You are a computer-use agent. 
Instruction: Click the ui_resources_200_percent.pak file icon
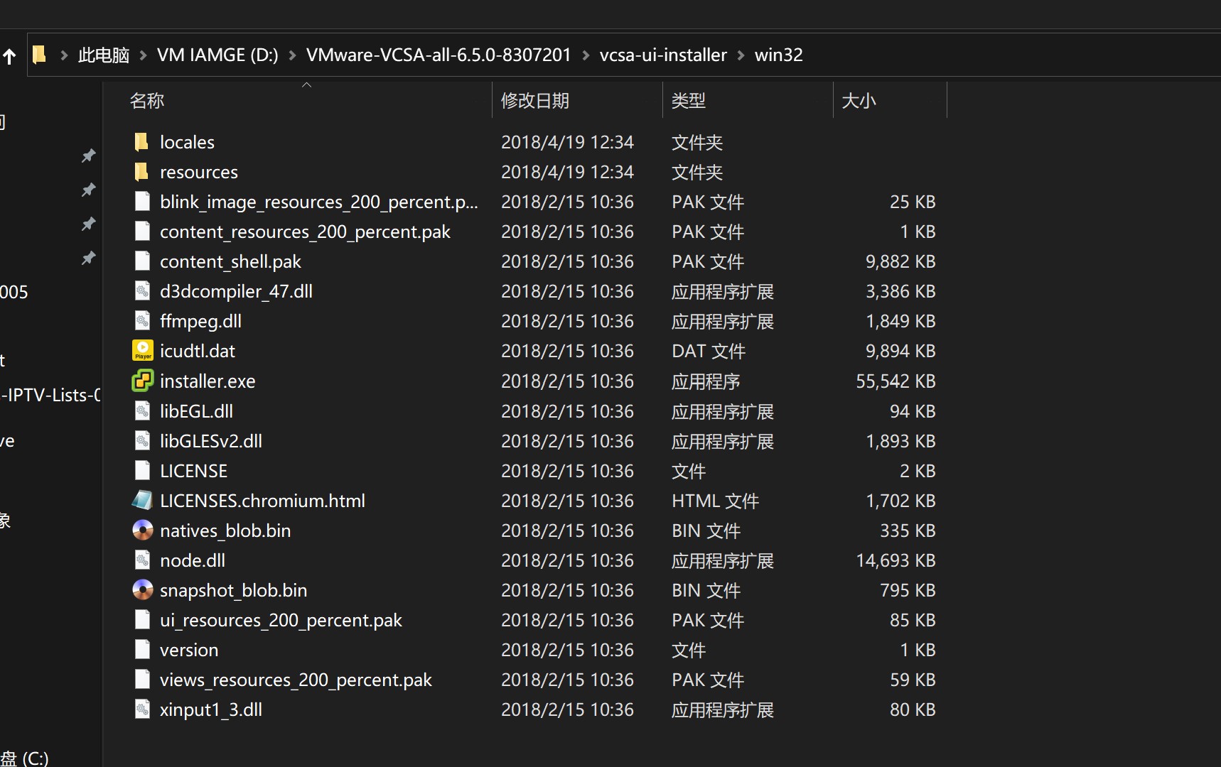pos(142,620)
